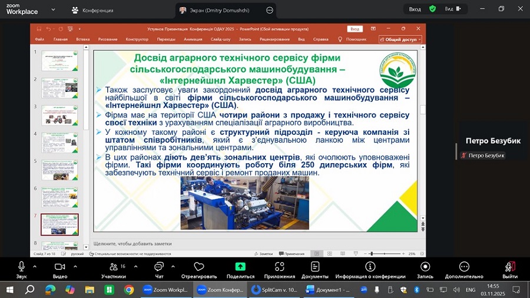Open the Apps (Приложения) icon
The height and width of the screenshot is (298, 530).
click(280, 267)
